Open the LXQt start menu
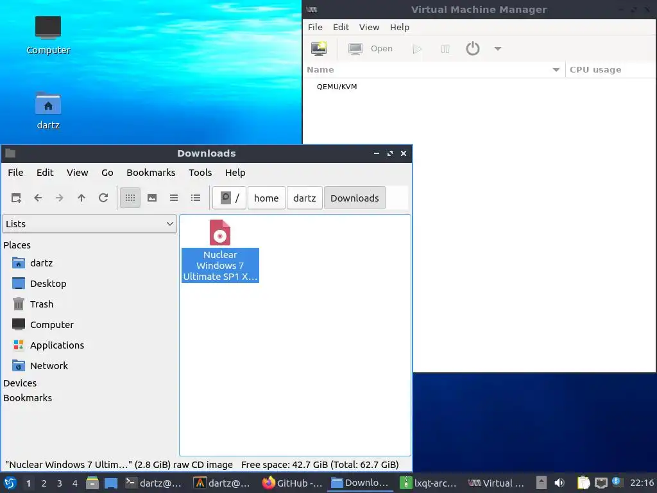The width and height of the screenshot is (657, 493). click(x=10, y=483)
